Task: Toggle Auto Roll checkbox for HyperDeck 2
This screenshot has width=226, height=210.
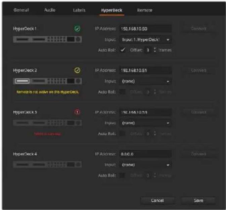Action: pyautogui.click(x=123, y=92)
